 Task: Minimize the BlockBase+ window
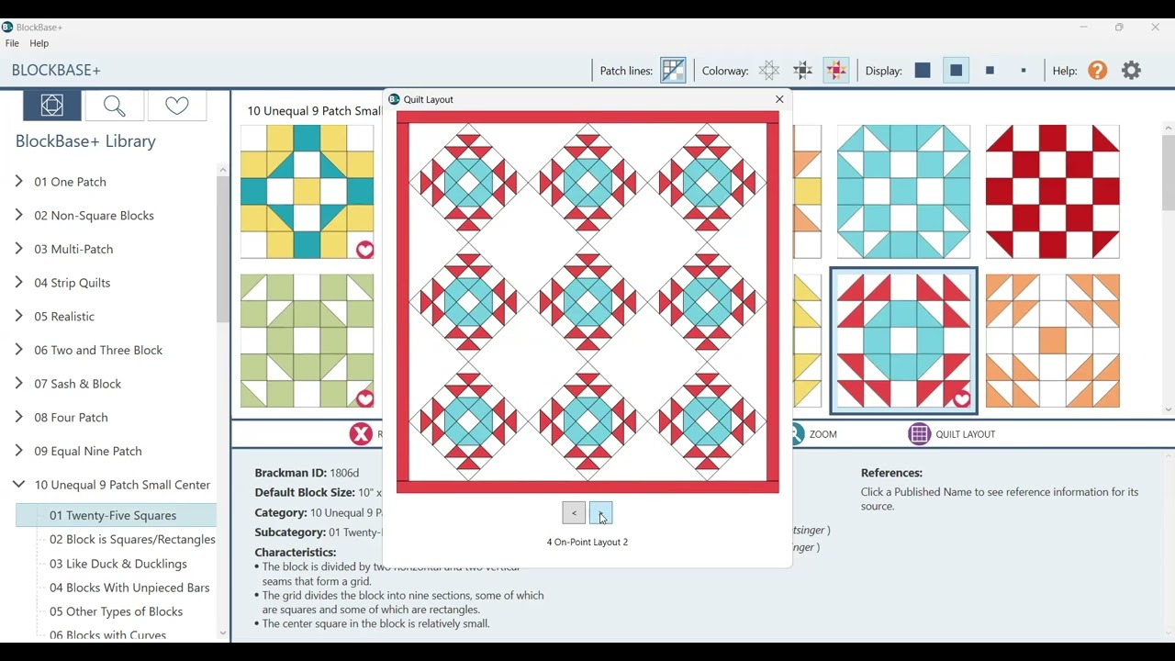pyautogui.click(x=1083, y=28)
